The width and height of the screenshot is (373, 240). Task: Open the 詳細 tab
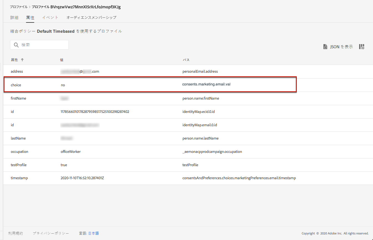click(14, 17)
